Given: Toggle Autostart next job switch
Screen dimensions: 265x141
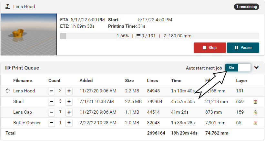Looking at the screenshot, I should 238,68.
